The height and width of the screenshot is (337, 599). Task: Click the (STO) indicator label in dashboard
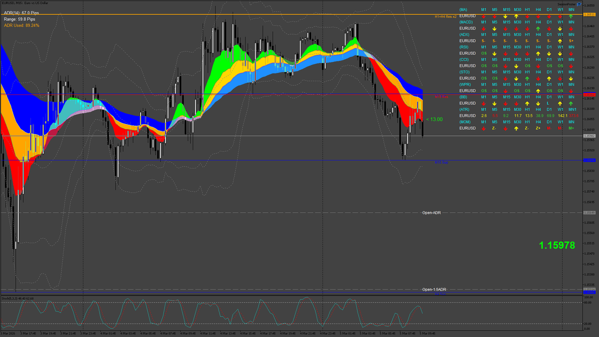[465, 72]
